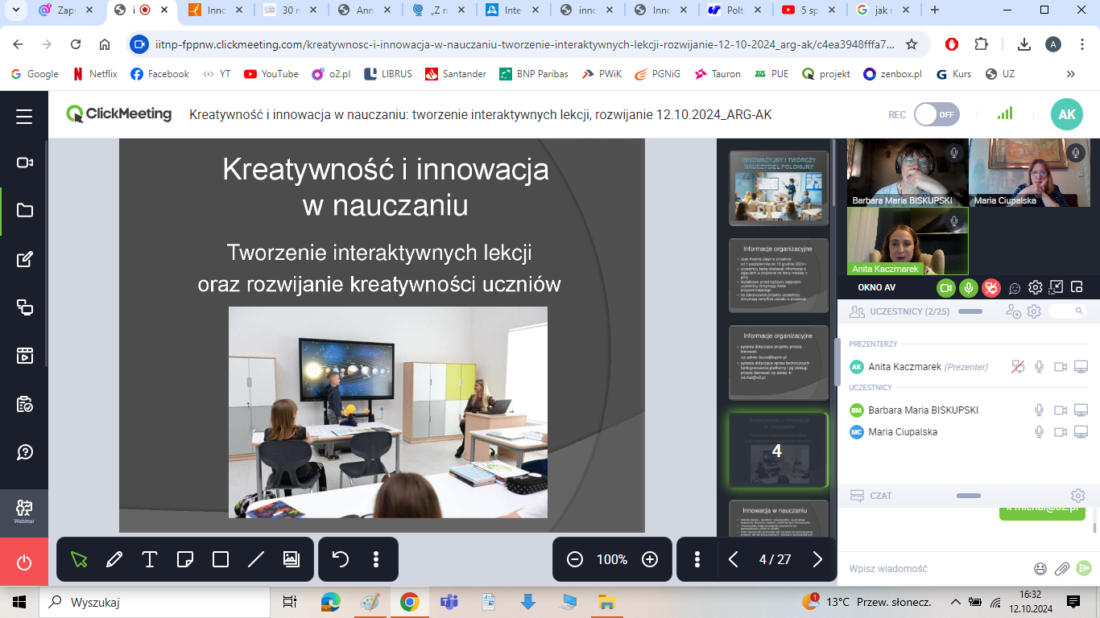Toggle Maria Ciupalska's microphone
Image resolution: width=1100 pixels, height=618 pixels.
tap(1040, 432)
